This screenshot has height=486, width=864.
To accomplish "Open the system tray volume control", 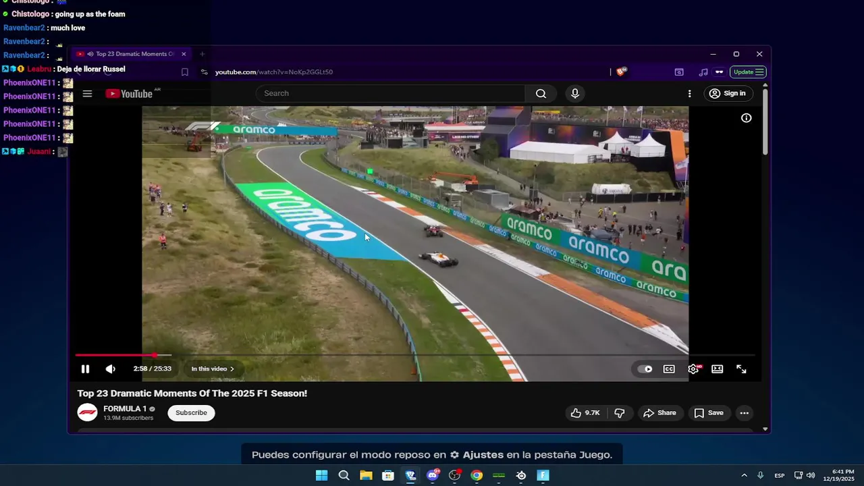I will pos(811,475).
